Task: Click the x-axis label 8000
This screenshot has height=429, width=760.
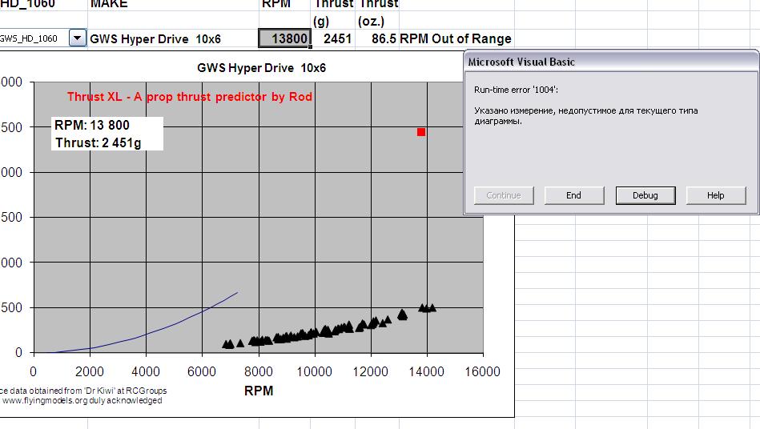Action: click(x=259, y=371)
